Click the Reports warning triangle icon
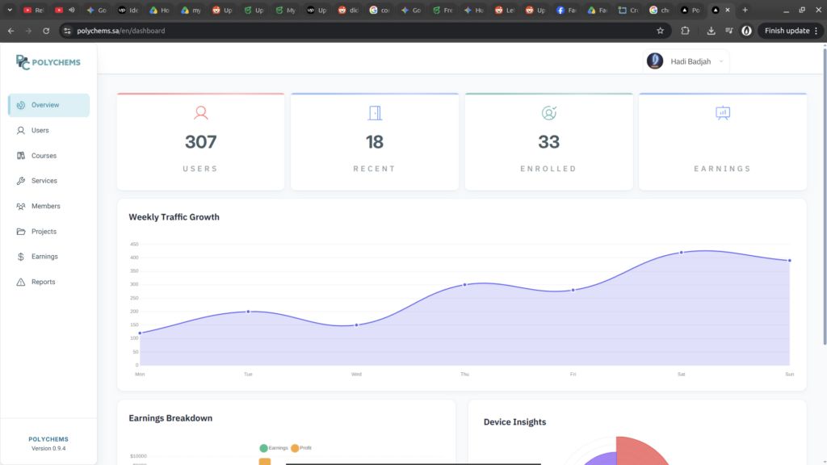 coord(20,282)
